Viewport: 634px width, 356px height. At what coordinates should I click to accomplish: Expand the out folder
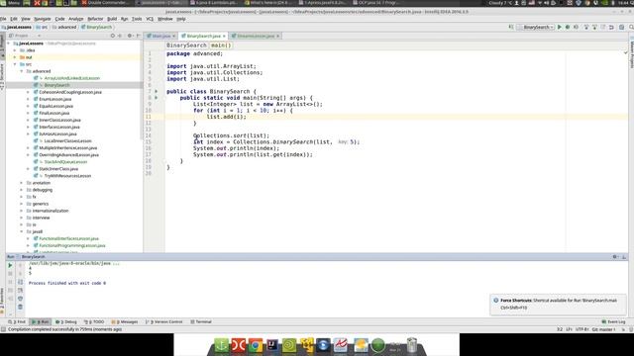pyautogui.click(x=16, y=57)
